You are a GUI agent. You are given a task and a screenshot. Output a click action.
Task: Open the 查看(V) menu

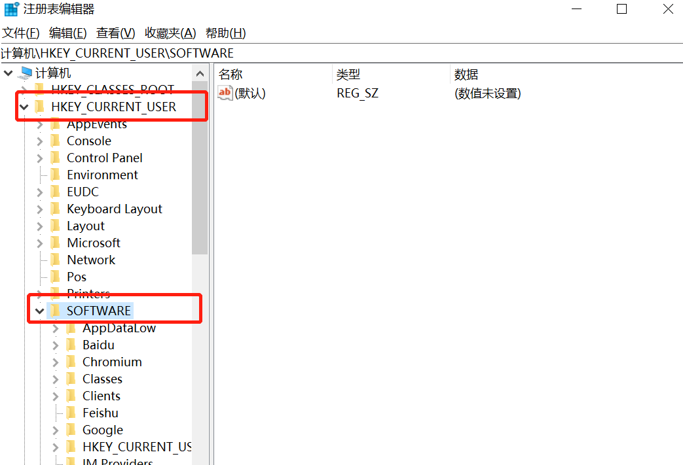point(115,33)
